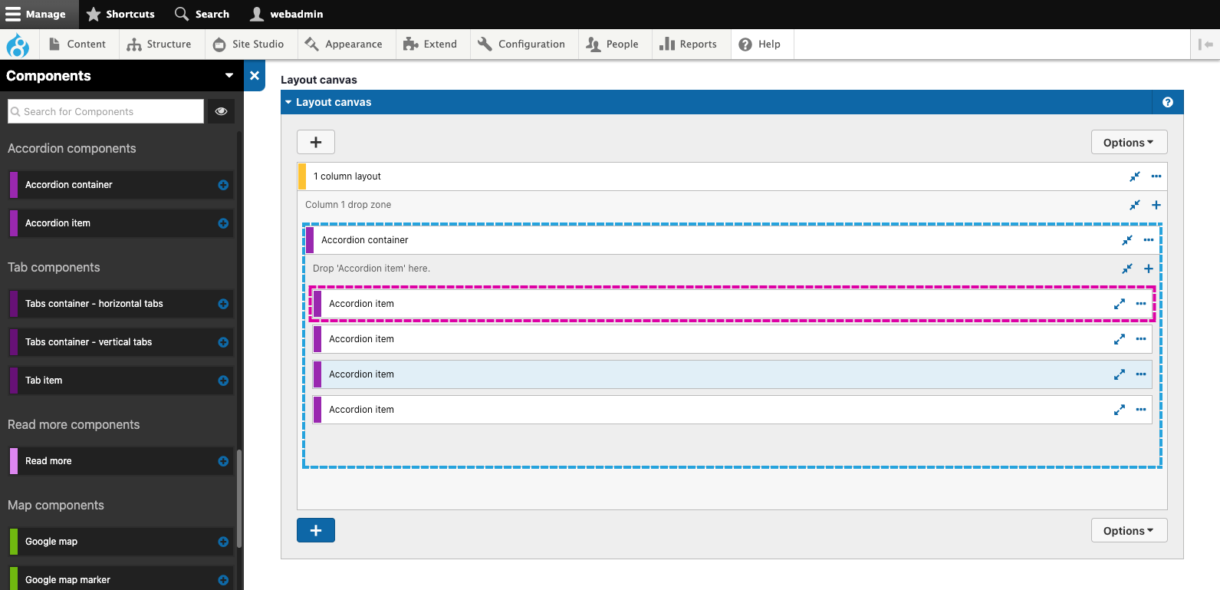The height and width of the screenshot is (590, 1220).
Task: Add Tabs container horizontal tabs plus icon
Action: [x=223, y=304]
